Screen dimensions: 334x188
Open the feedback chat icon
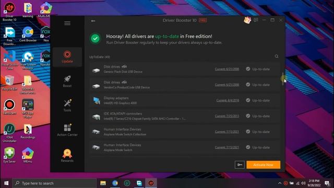(x=256, y=20)
